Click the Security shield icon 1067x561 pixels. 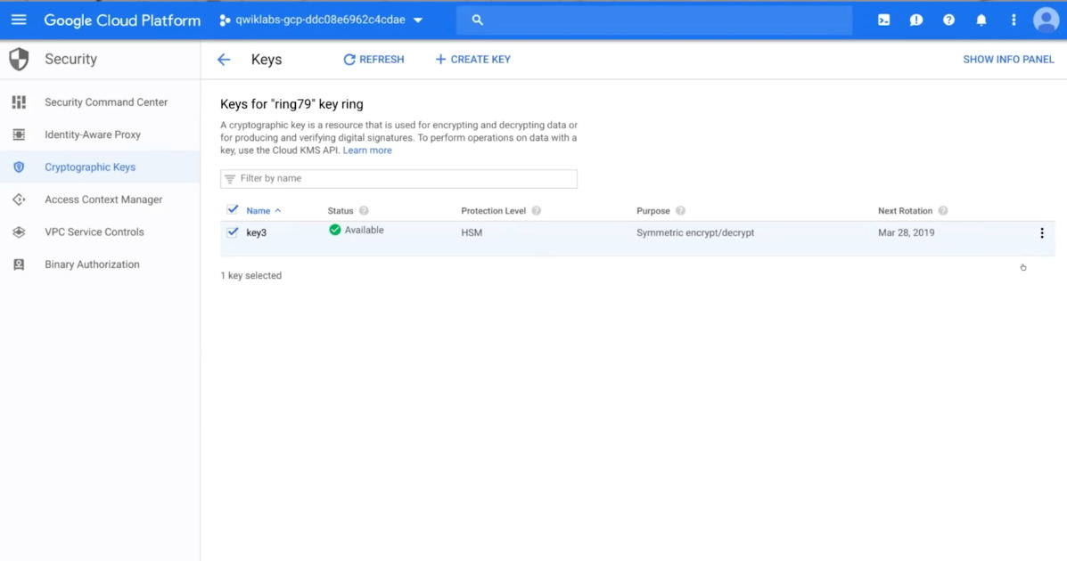(19, 59)
